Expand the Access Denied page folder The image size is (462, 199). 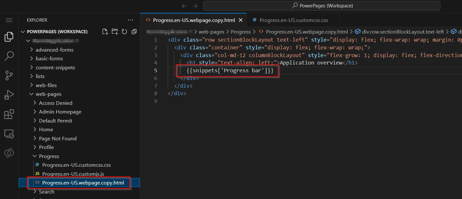pyautogui.click(x=56, y=103)
